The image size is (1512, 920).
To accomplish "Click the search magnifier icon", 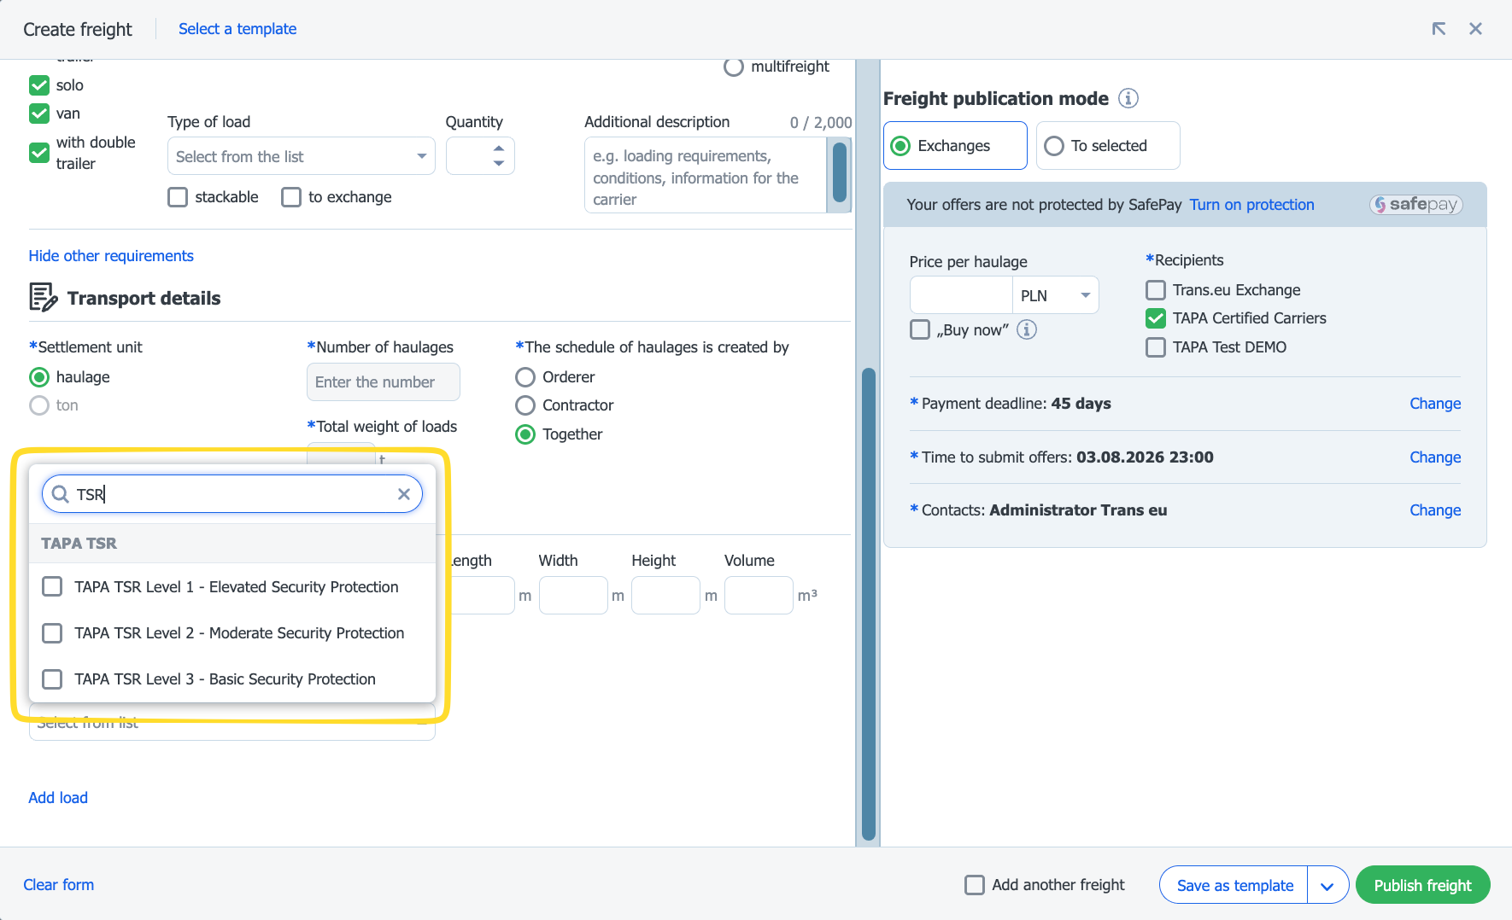I will coord(60,494).
